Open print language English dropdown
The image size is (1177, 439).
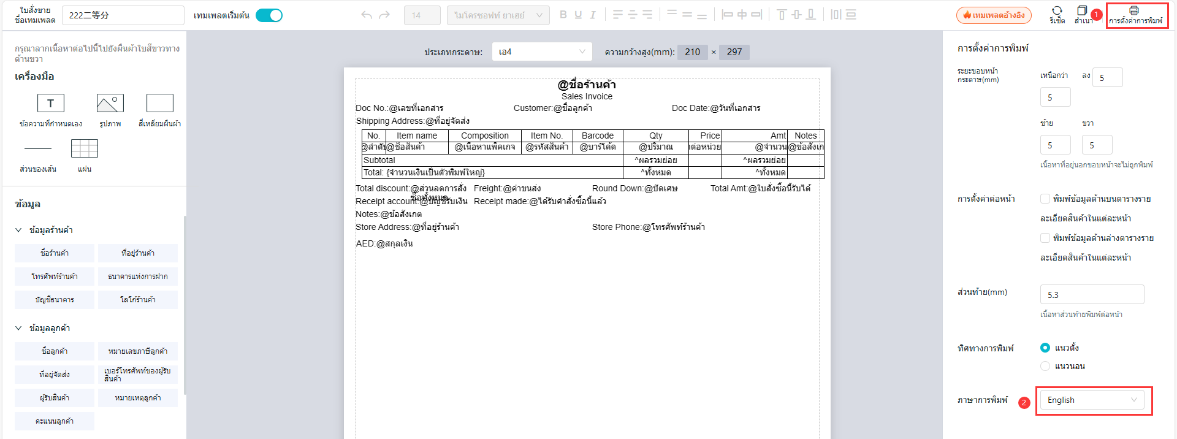pyautogui.click(x=1092, y=400)
